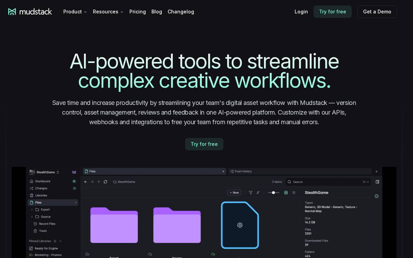Click the + New button
This screenshot has width=413, height=258.
(x=234, y=193)
